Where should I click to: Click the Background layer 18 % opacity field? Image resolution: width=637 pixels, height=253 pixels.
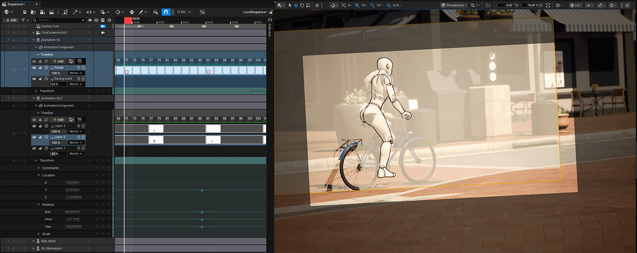[x=58, y=84]
